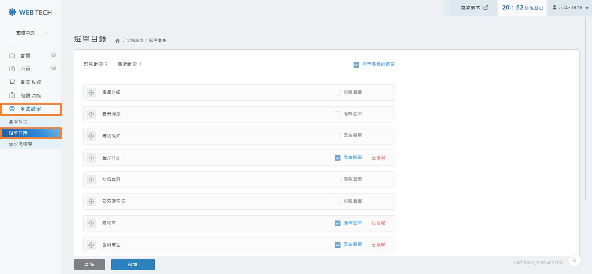The width and height of the screenshot is (592, 274).
Task: Click the 儲存 save button
Action: (x=133, y=265)
